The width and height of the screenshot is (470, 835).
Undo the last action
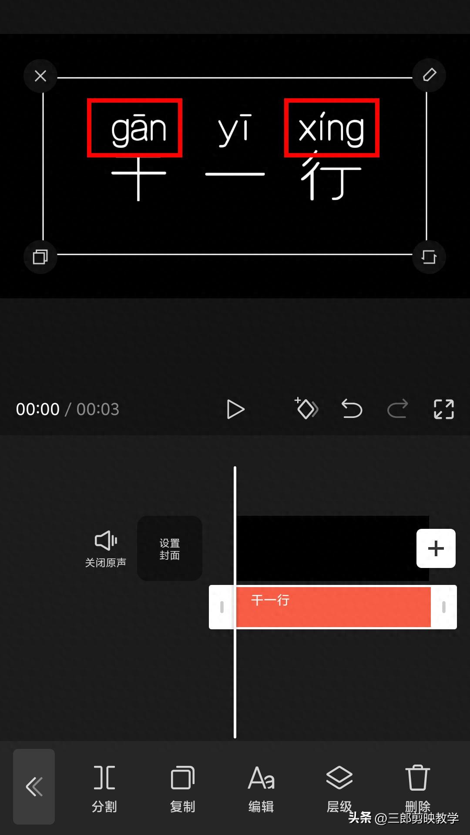(352, 409)
